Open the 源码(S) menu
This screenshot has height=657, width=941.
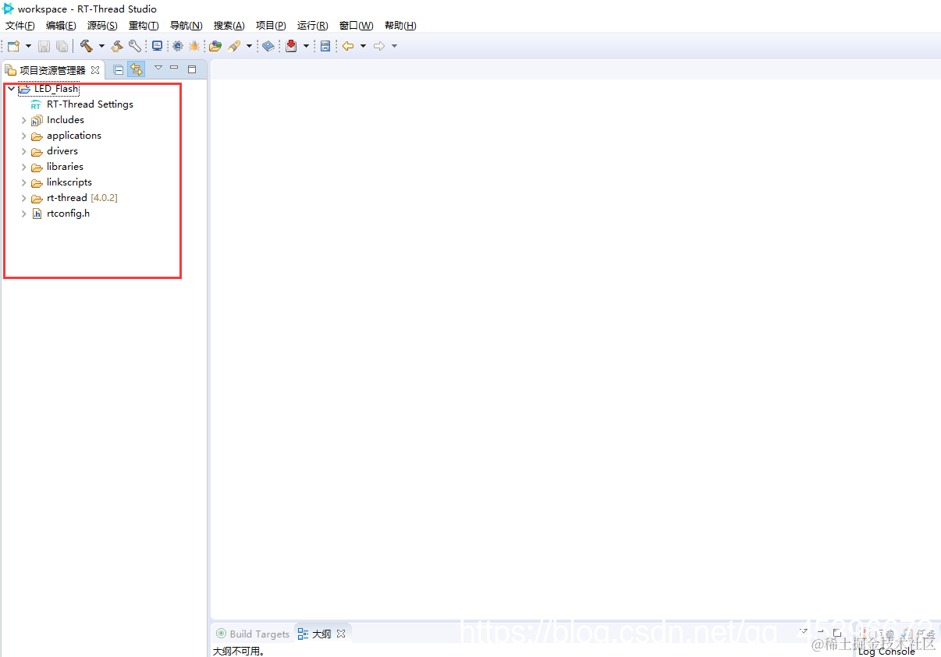[102, 26]
